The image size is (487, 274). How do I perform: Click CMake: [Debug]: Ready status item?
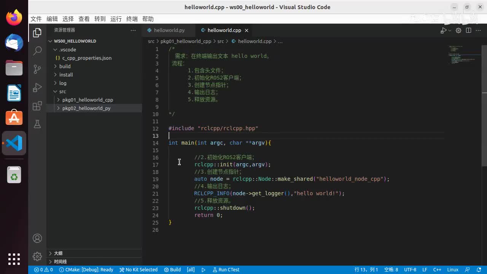(86, 270)
